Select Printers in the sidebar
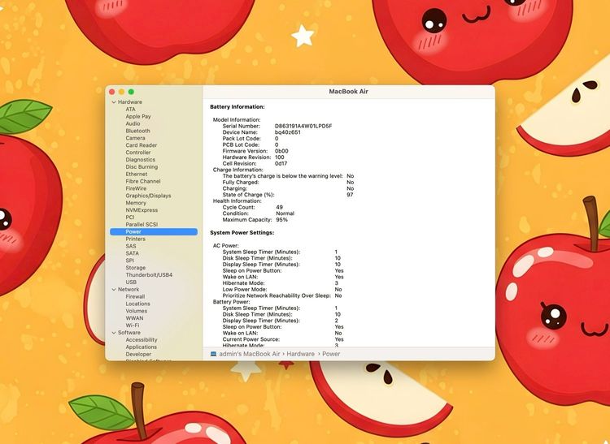The height and width of the screenshot is (444, 610). [135, 239]
